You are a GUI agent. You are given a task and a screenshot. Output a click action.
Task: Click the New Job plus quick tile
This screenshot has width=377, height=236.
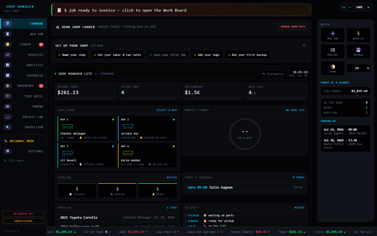333,35
